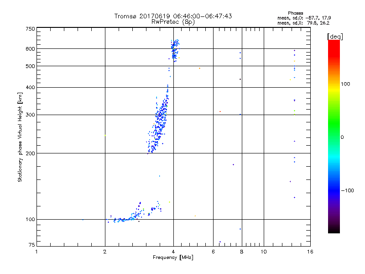This screenshot has height=274, width=365.
Task: Click the frequency axis label "16"
Action: pos(310,252)
